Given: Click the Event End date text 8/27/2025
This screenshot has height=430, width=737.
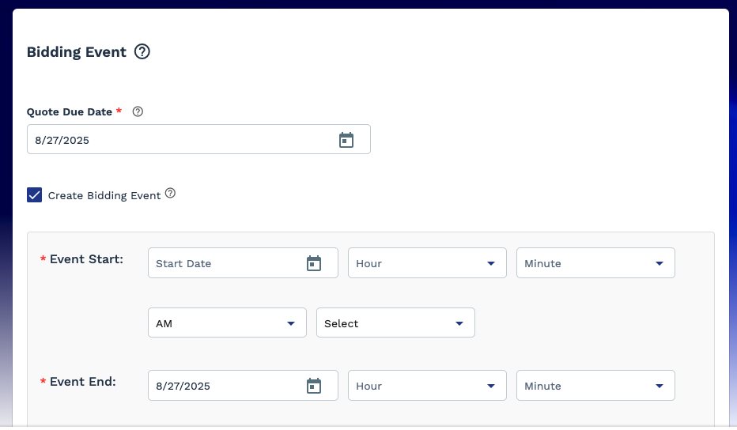Looking at the screenshot, I should point(183,387).
